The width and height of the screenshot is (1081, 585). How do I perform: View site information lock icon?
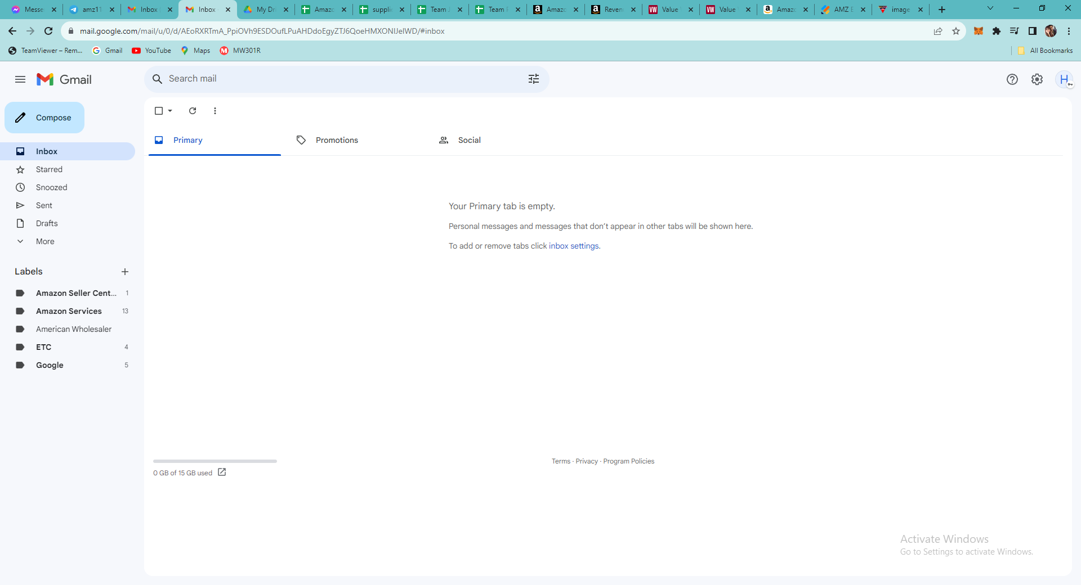(x=71, y=31)
